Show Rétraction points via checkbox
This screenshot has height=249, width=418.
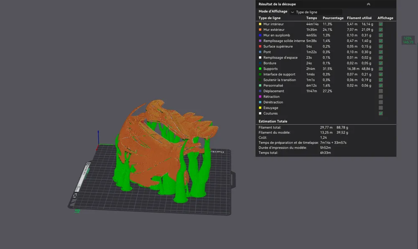(380, 97)
